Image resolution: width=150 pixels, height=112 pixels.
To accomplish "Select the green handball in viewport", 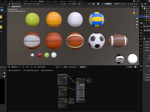I will (x=32, y=20).
